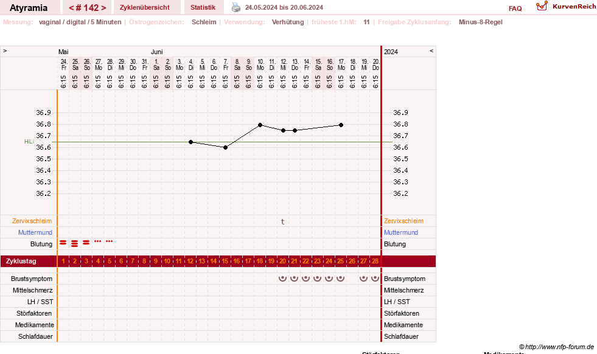Click temperature point on cycle day 25
The height and width of the screenshot is (354, 597).
click(x=341, y=125)
